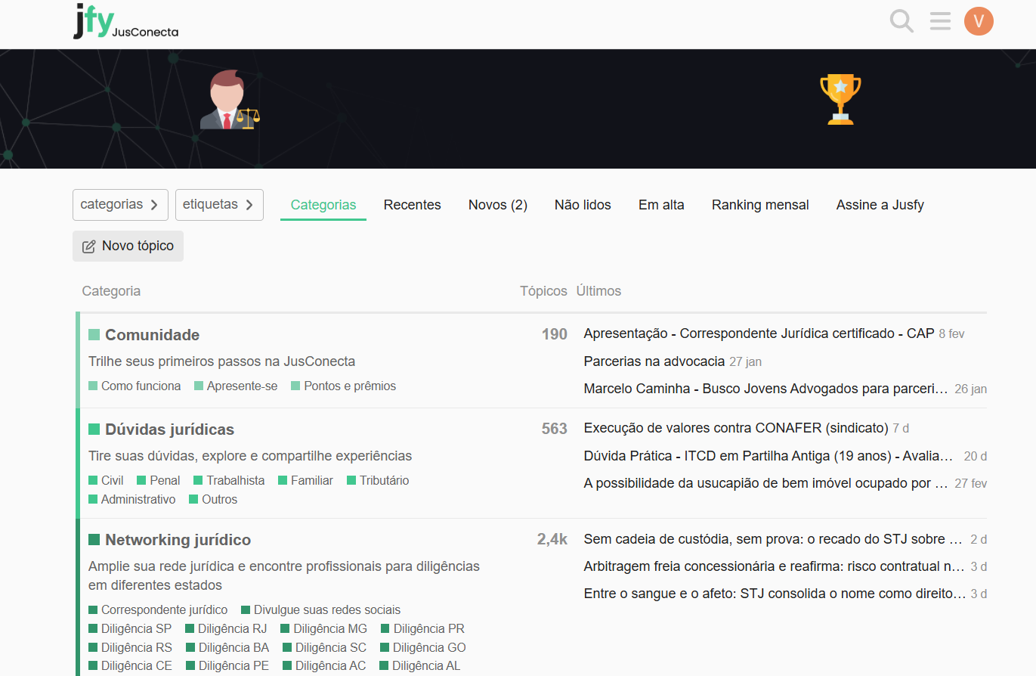Click the lawyer with scales banner icon
Image resolution: width=1036 pixels, height=676 pixels.
point(229,100)
